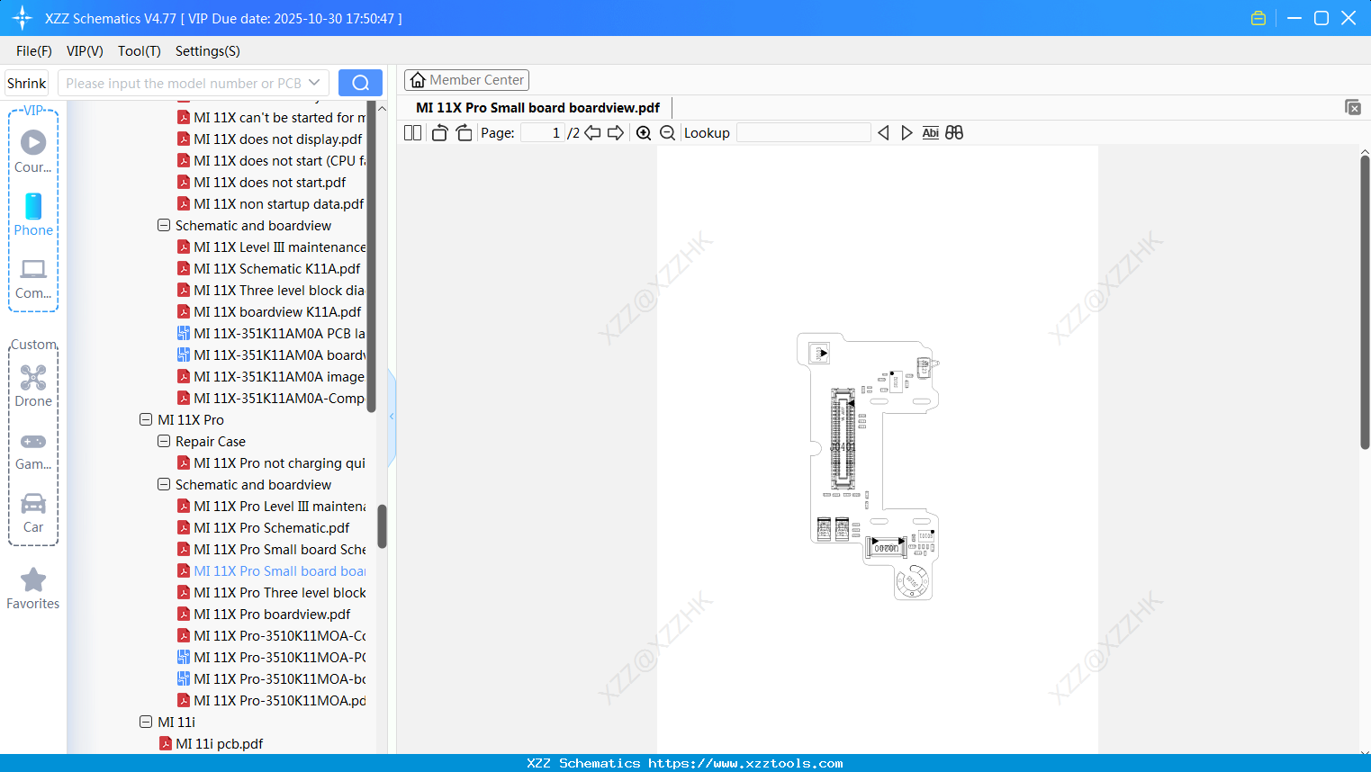Select the two-page view icon

(411, 132)
